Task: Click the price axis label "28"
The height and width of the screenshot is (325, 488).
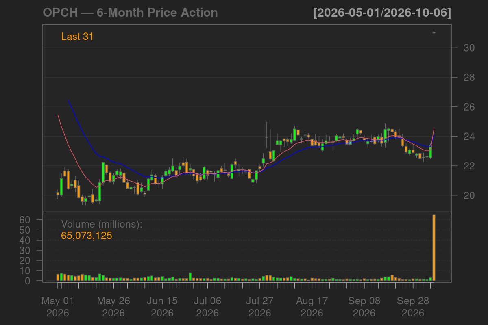Action: pyautogui.click(x=469, y=77)
